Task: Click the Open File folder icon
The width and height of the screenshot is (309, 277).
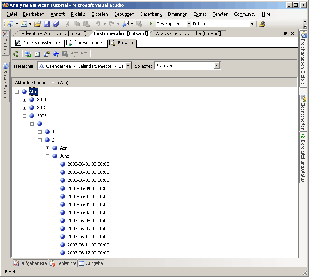Action: click(38, 24)
